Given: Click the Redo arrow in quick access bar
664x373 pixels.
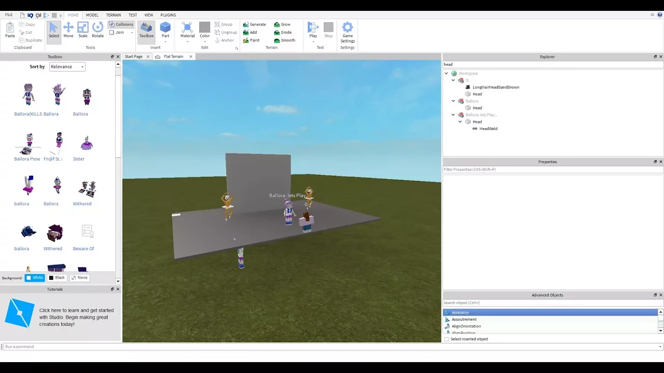Looking at the screenshot, I should [38, 15].
